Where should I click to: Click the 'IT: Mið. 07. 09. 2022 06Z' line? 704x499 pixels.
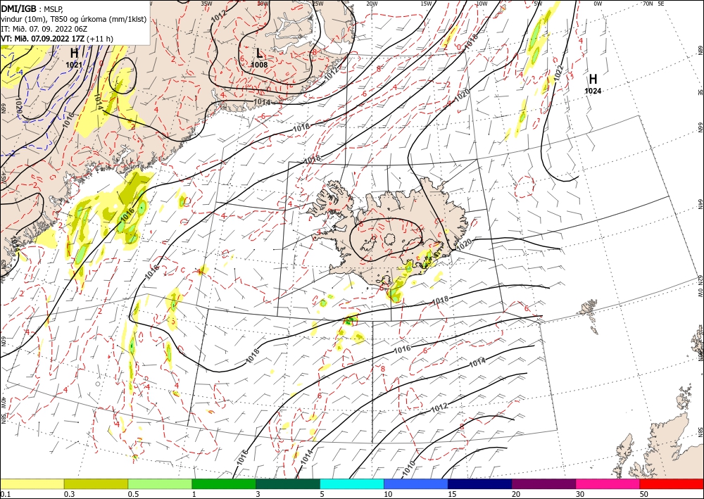click(44, 29)
